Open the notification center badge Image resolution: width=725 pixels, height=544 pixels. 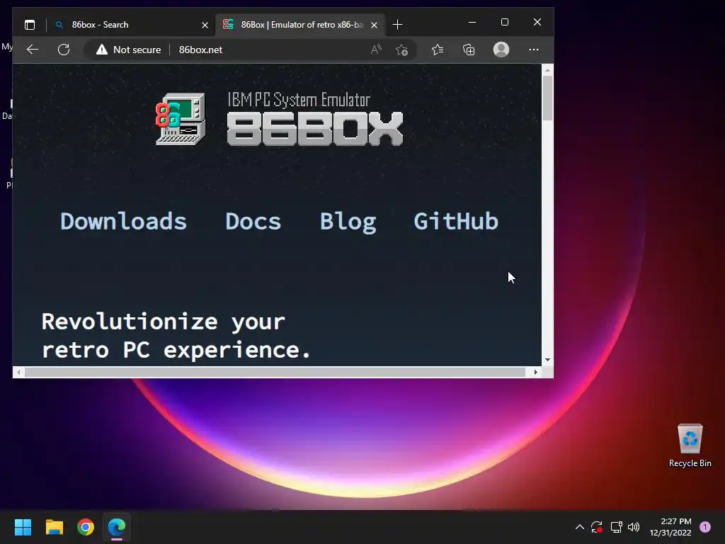point(705,527)
